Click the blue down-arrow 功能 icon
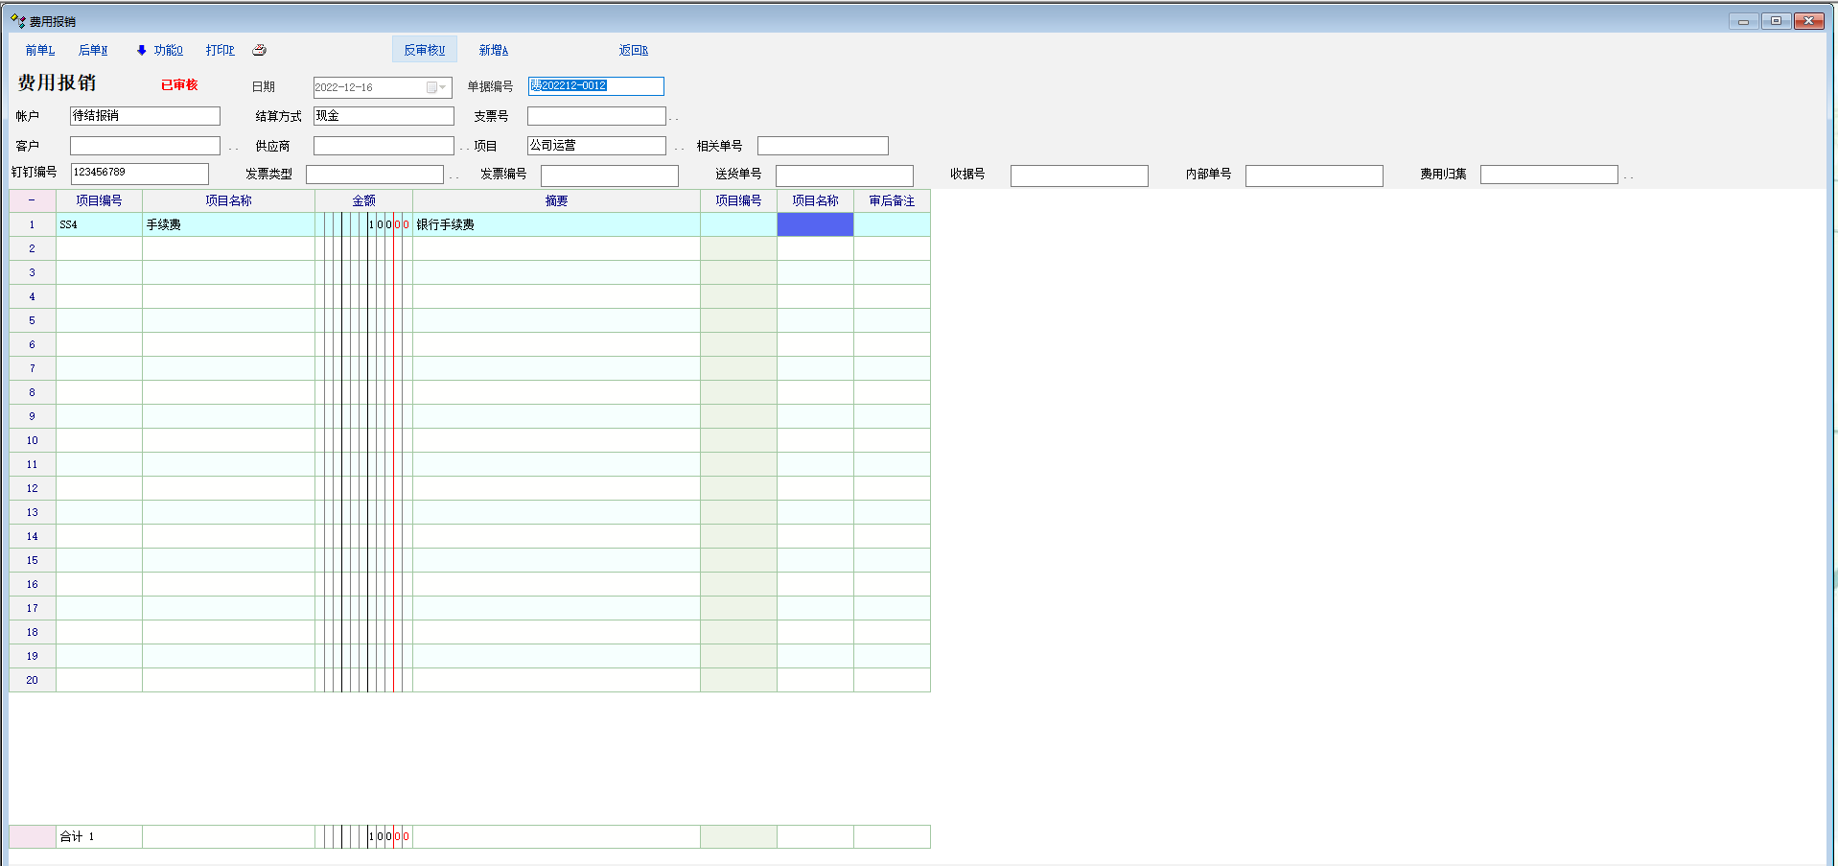 [x=141, y=50]
